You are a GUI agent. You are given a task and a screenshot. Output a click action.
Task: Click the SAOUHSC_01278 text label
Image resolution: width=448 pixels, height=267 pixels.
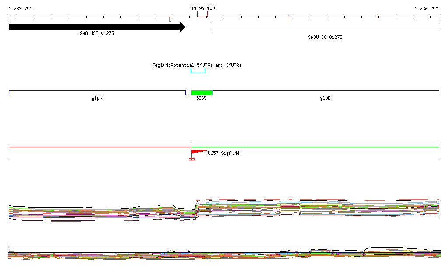[x=325, y=37]
